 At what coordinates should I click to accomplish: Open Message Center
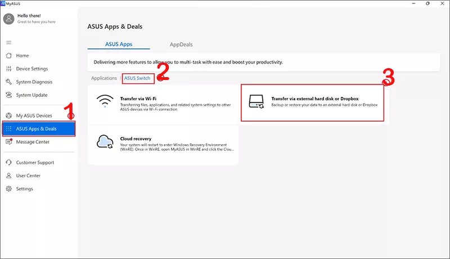33,142
